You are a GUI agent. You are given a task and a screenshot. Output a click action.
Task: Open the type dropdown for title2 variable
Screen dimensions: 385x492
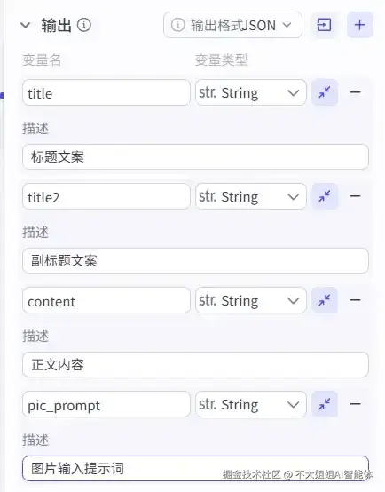point(251,196)
